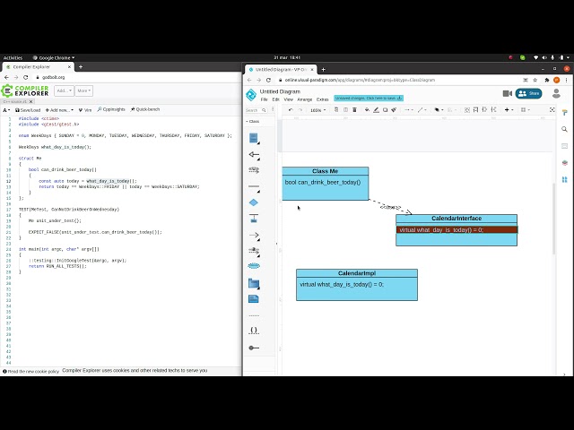574x430 pixels.
Task: Switch to the Compiler Explorer browser tab
Action: (38, 67)
